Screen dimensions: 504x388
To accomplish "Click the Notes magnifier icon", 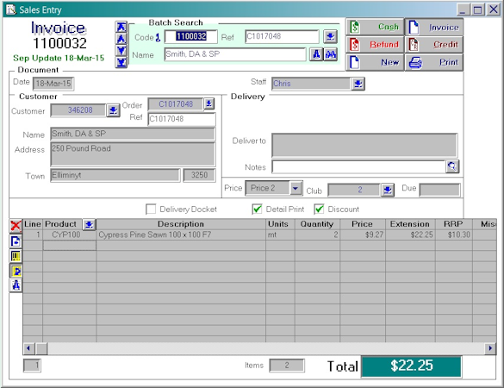I will coord(452,166).
